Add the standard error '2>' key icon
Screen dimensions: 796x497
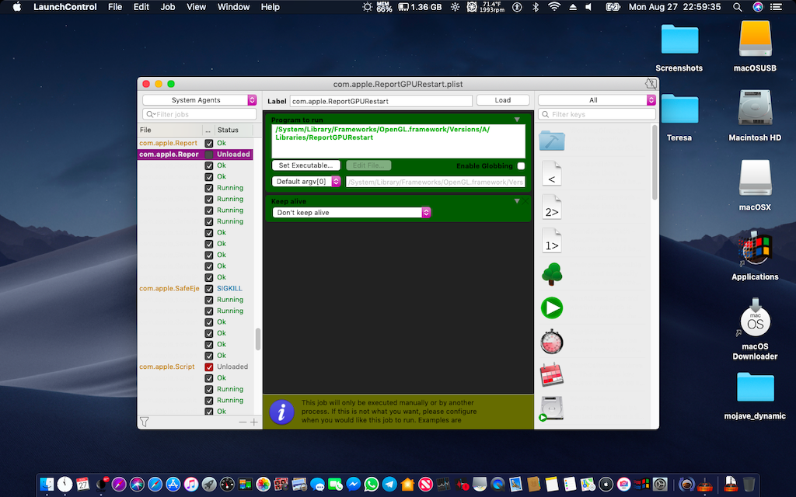coord(552,207)
